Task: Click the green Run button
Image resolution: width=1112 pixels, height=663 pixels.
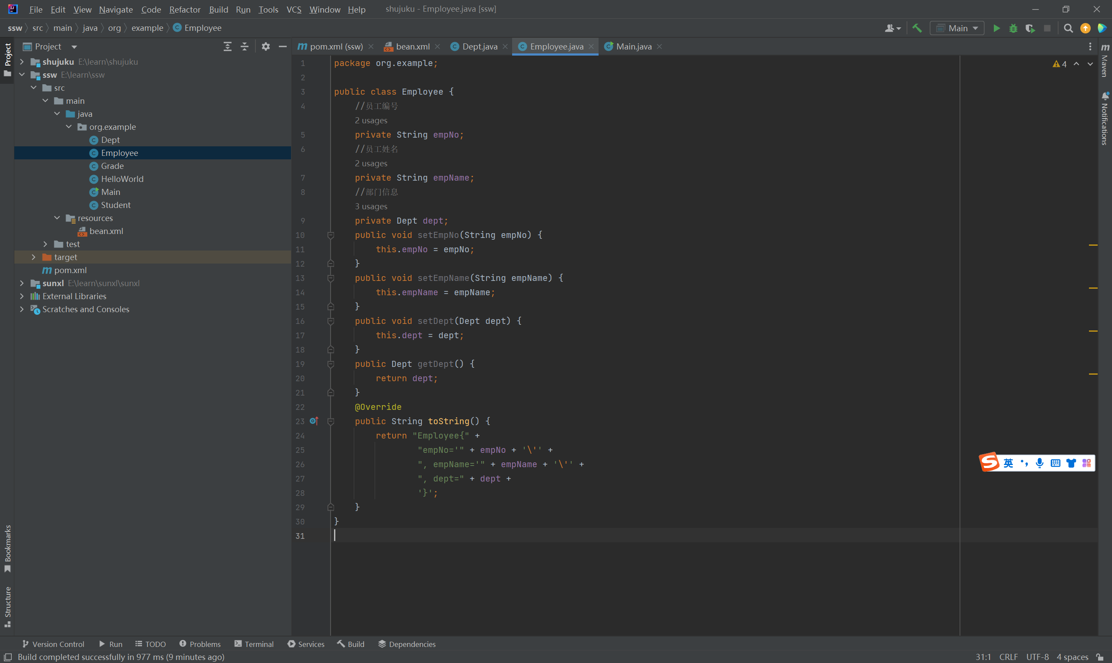Action: (996, 28)
